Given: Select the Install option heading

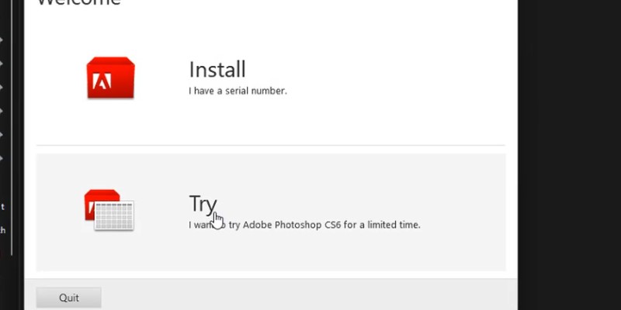Looking at the screenshot, I should click(x=217, y=70).
